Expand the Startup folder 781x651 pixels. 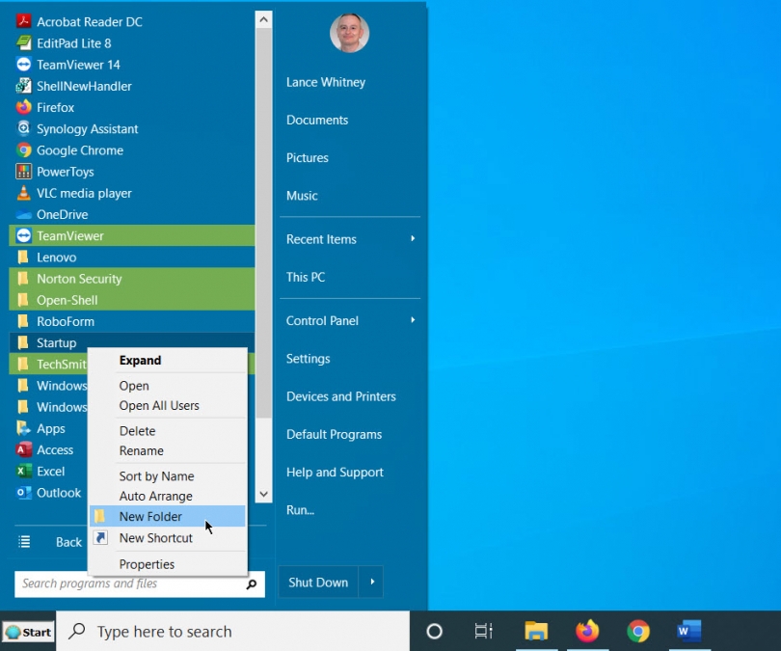point(132,342)
